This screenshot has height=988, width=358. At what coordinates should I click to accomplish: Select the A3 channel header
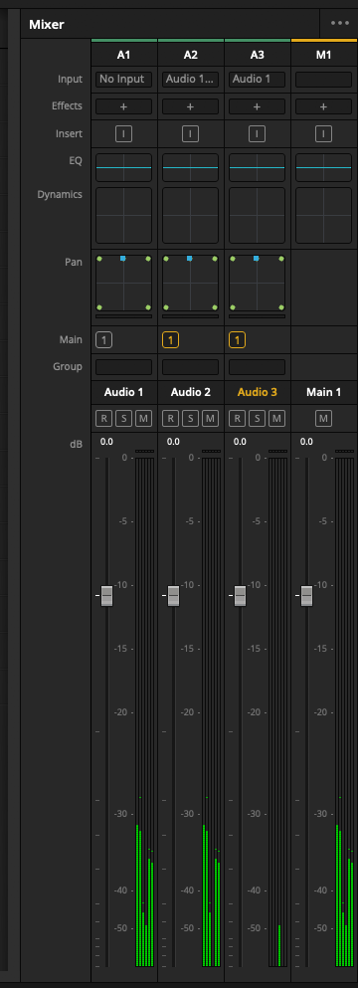coord(258,55)
